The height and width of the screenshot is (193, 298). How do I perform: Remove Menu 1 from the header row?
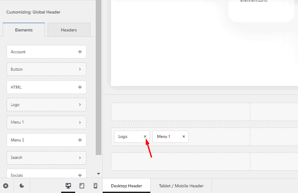[x=184, y=137]
